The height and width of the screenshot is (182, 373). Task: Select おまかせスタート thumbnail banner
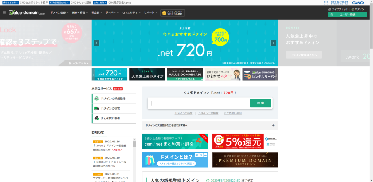tap(223, 74)
